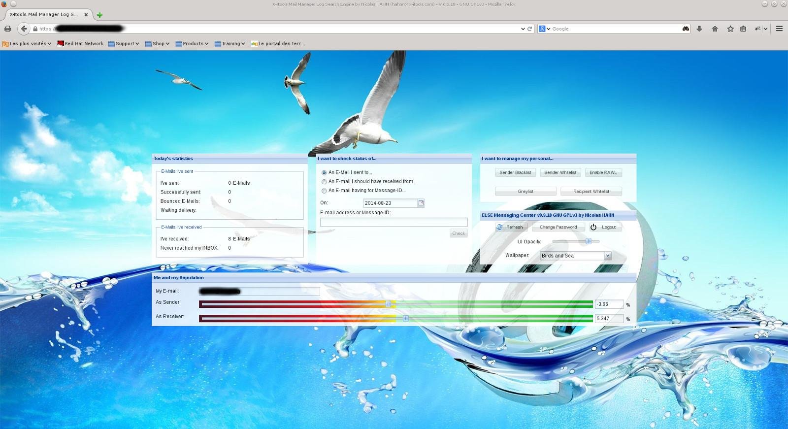The image size is (788, 429).
Task: Open the Support bookmarks folder
Action: [124, 43]
